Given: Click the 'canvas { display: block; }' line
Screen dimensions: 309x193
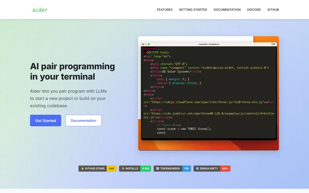Looking at the screenshot, I should (x=179, y=83).
